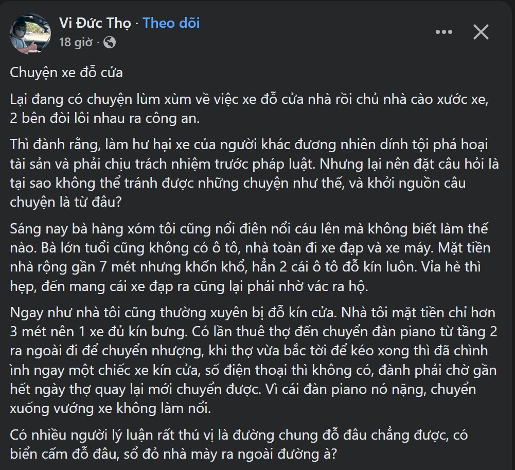The image size is (515, 470).
Task: Open the 18 giờ timestamp link
Action: [x=75, y=42]
